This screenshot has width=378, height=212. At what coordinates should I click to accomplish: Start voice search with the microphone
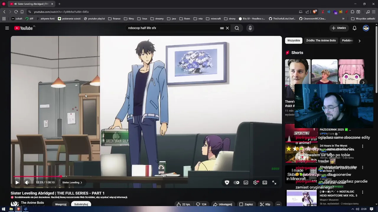coord(250,28)
